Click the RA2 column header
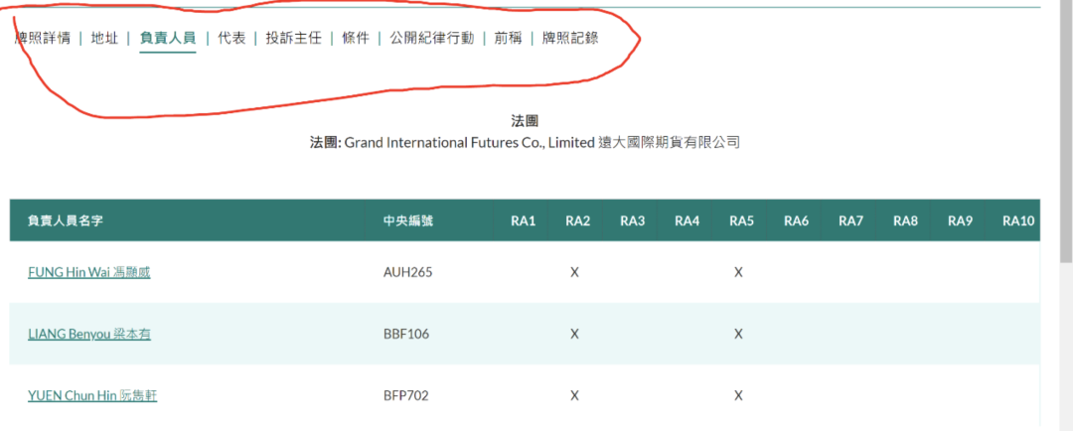The image size is (1073, 431). (577, 220)
